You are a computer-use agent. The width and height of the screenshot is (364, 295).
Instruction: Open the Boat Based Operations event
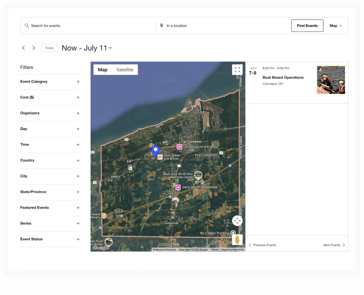283,77
